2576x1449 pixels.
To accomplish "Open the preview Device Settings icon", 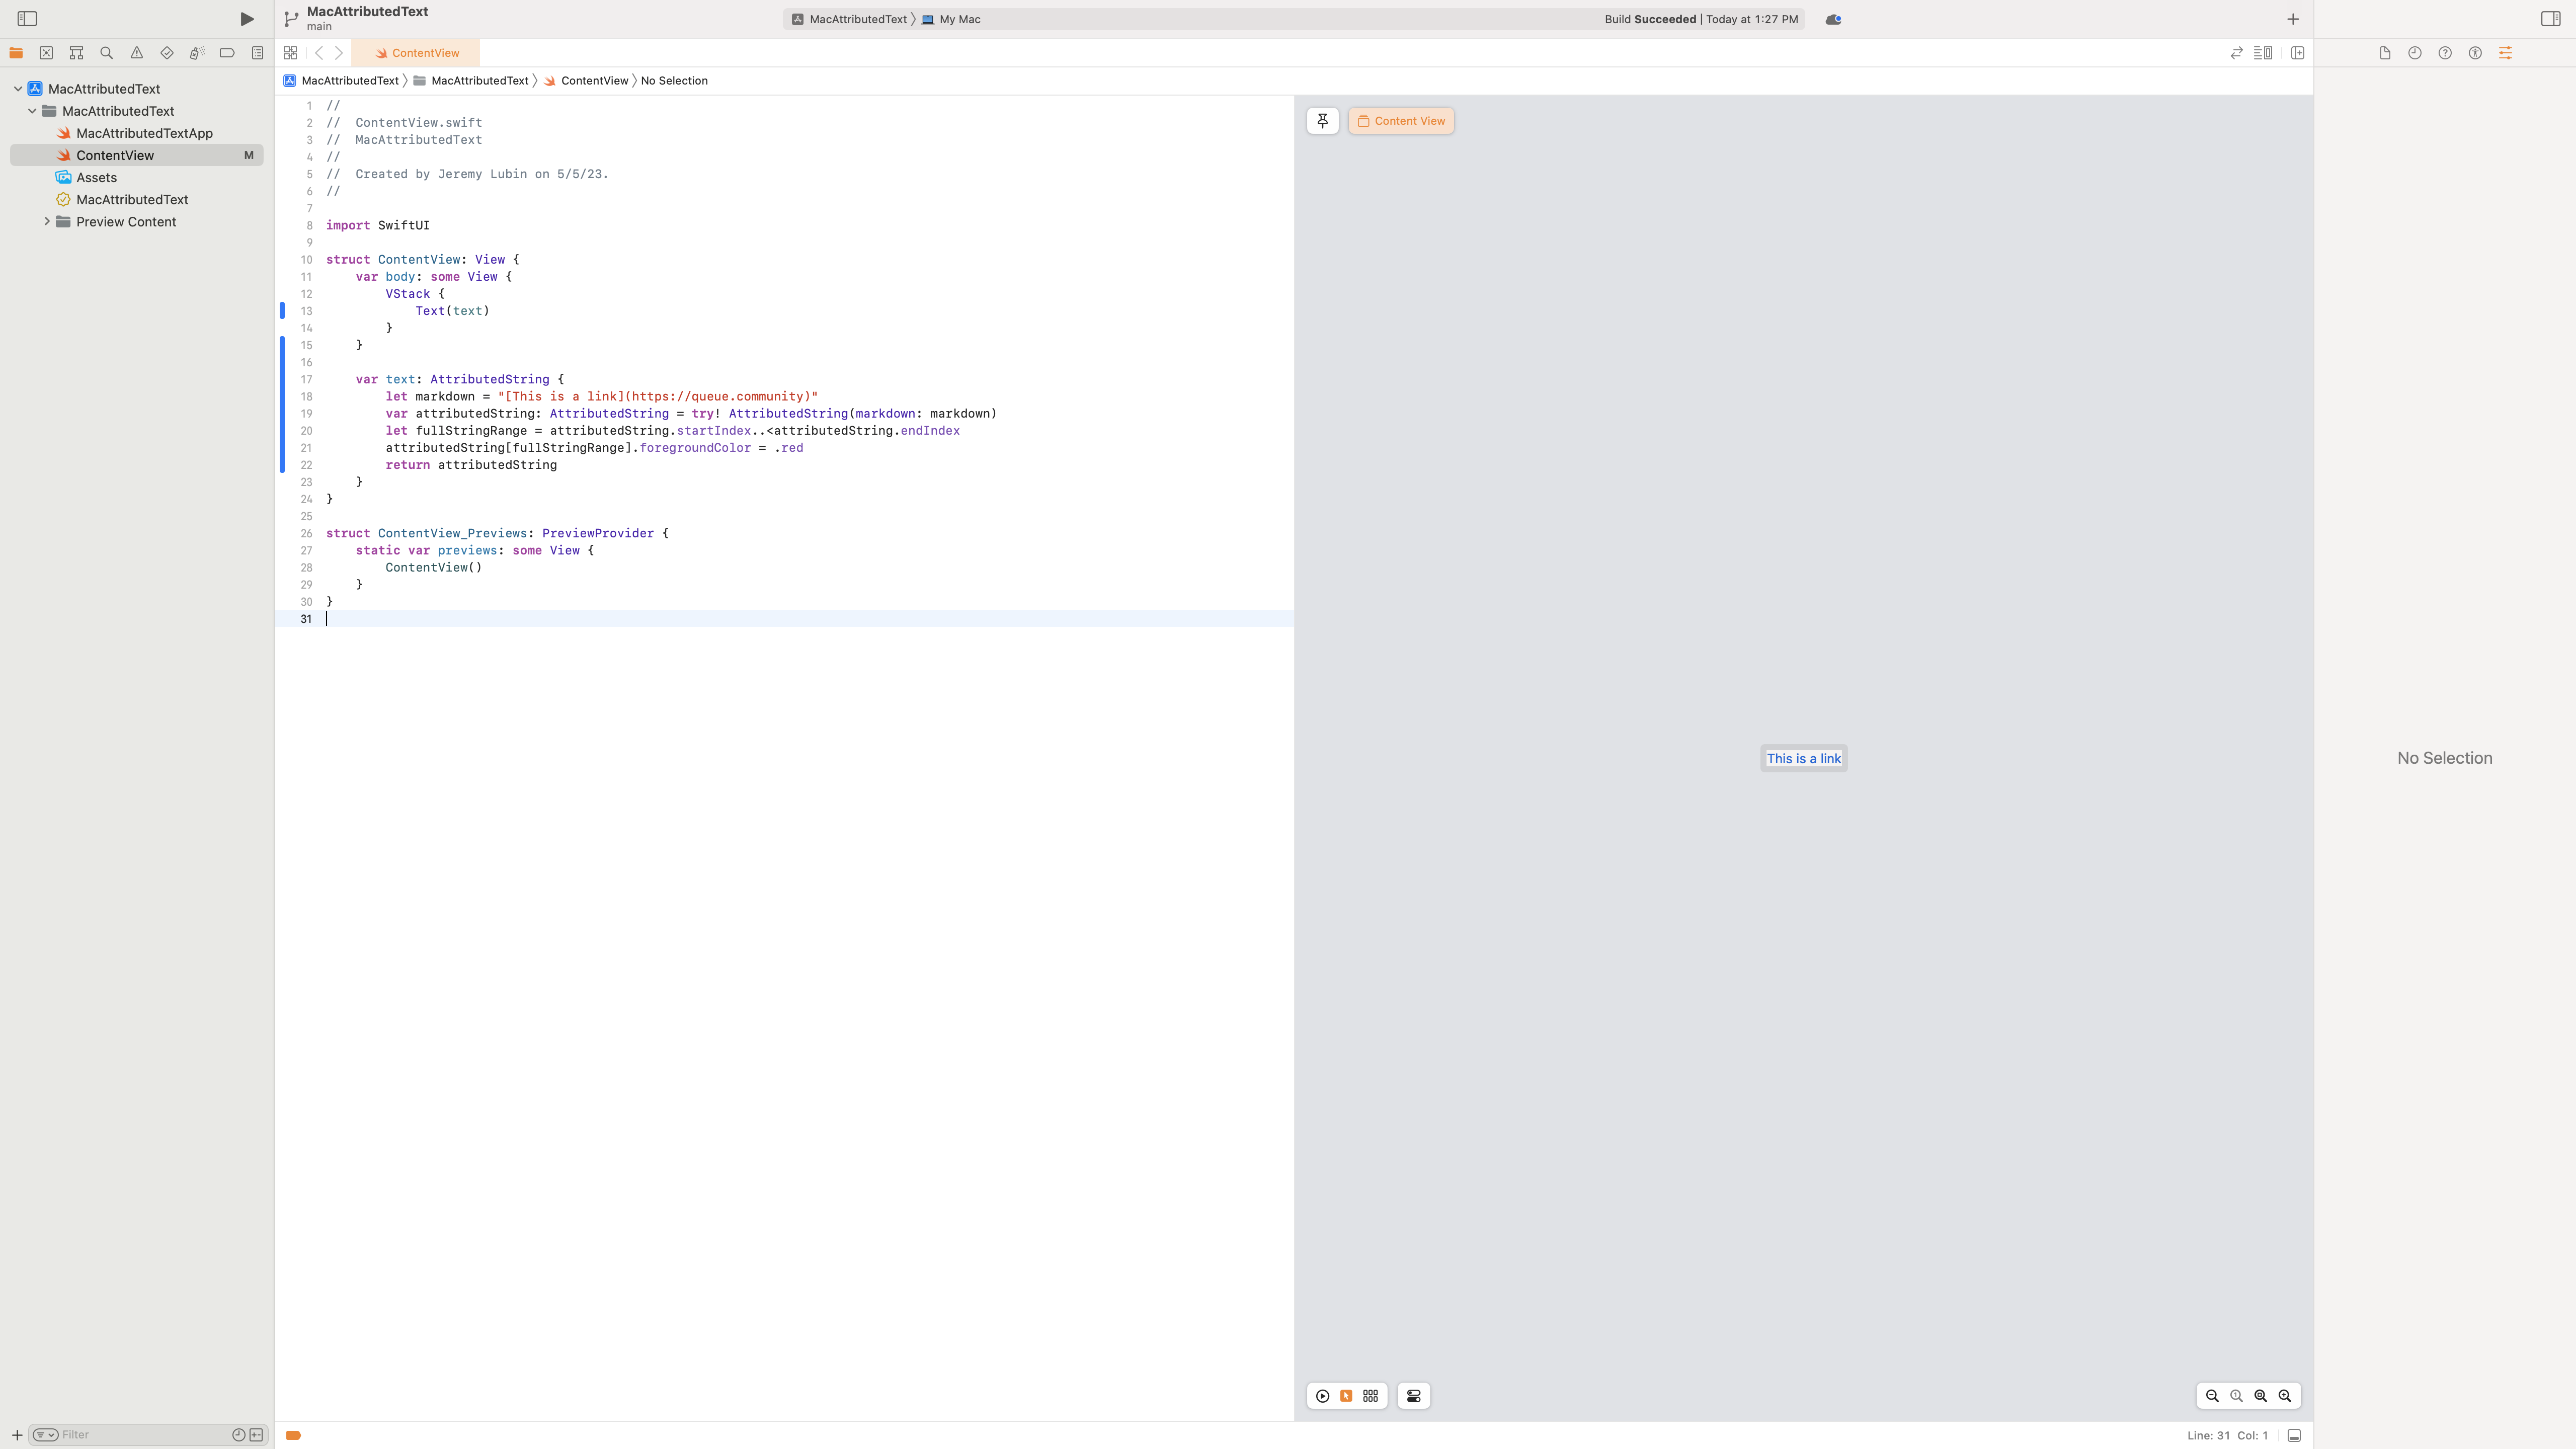I will tap(1414, 1396).
